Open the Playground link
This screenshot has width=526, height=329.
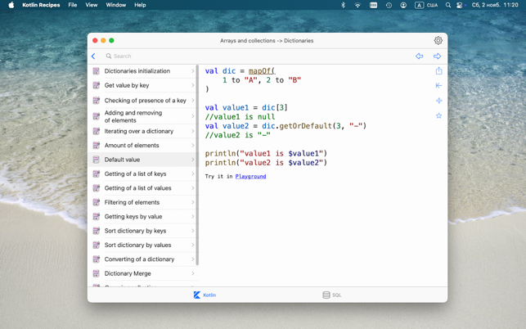(x=250, y=177)
